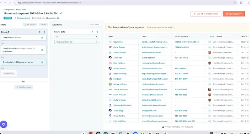The width and height of the screenshot is (251, 134).
Task: Add a filter to Group 1
Action: coord(9,73)
